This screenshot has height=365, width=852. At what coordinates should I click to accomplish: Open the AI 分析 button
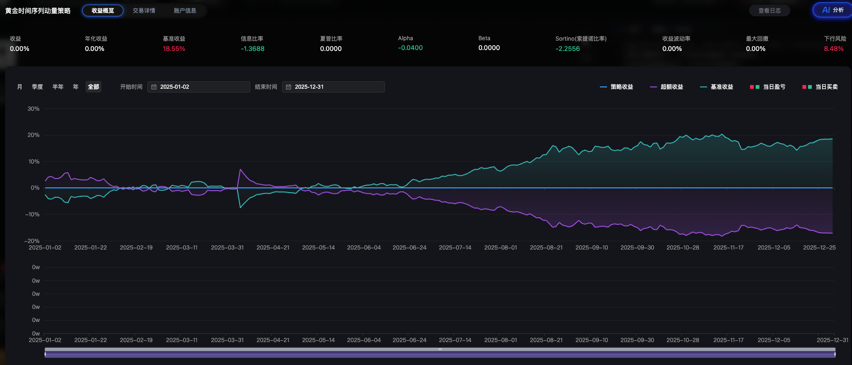(833, 10)
